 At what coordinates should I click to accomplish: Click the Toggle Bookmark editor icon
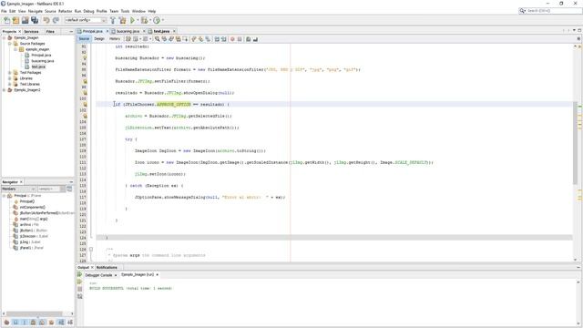click(x=208, y=39)
